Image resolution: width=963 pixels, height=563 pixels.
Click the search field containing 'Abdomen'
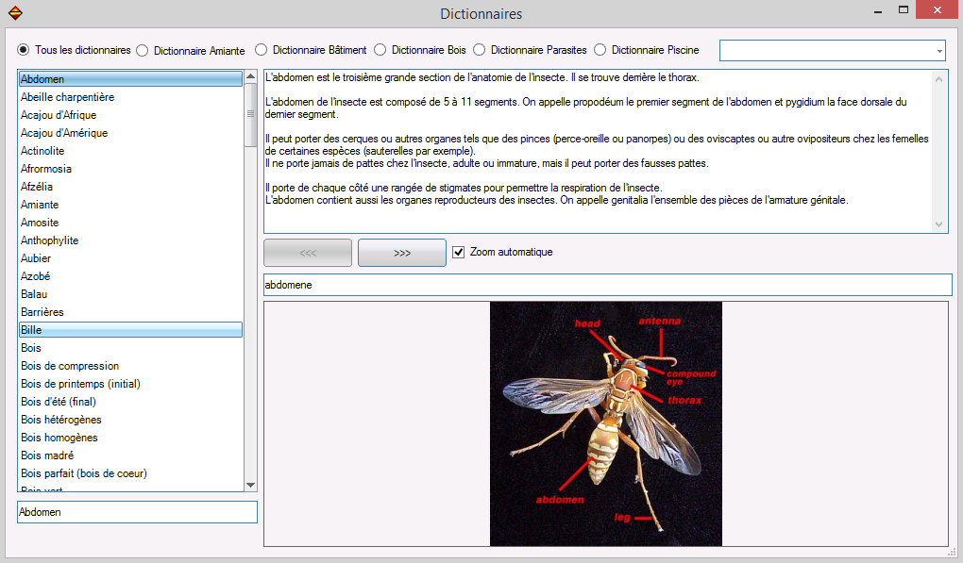tap(137, 512)
